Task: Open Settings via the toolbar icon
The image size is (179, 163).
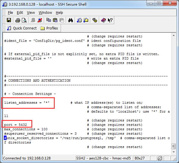Action: tap(95, 20)
